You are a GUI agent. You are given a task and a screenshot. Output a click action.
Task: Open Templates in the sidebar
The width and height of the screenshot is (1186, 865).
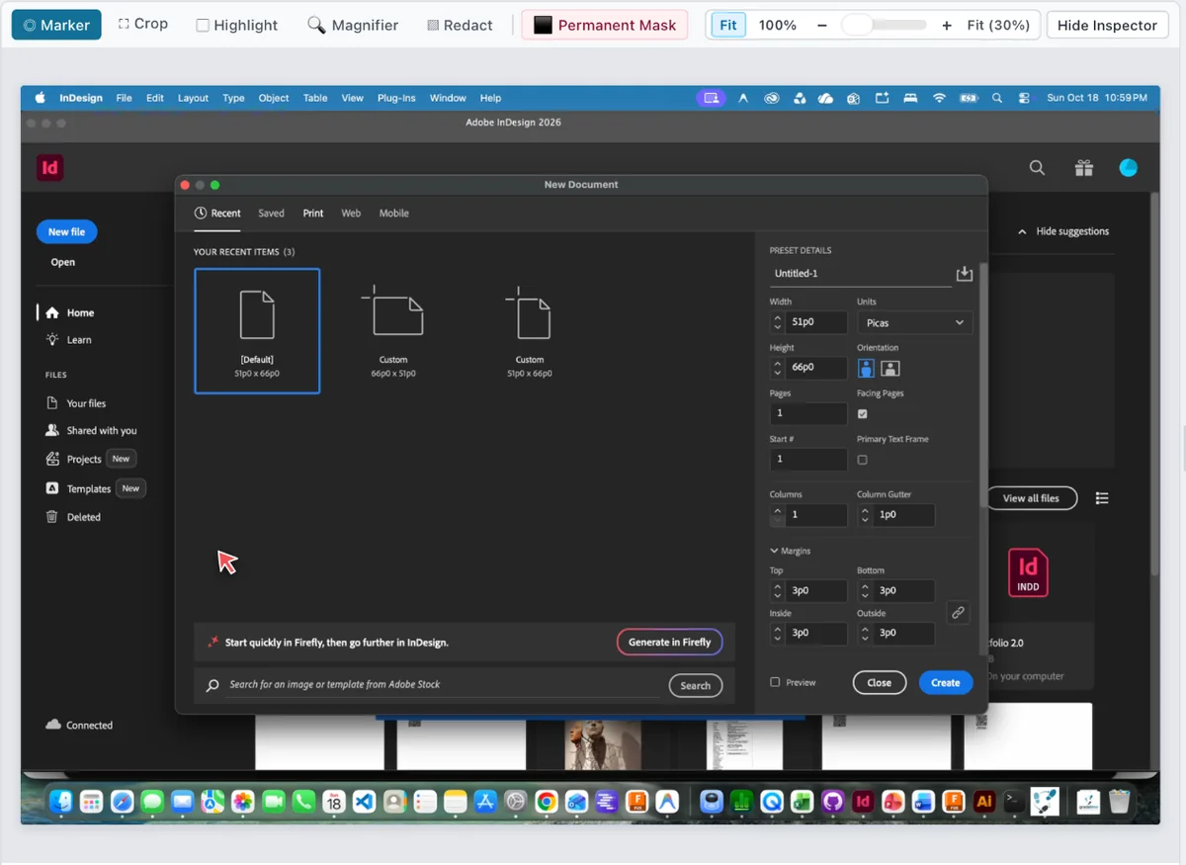point(79,488)
